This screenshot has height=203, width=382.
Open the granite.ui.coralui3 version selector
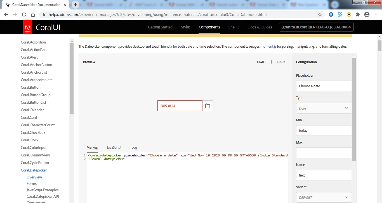[316, 27]
